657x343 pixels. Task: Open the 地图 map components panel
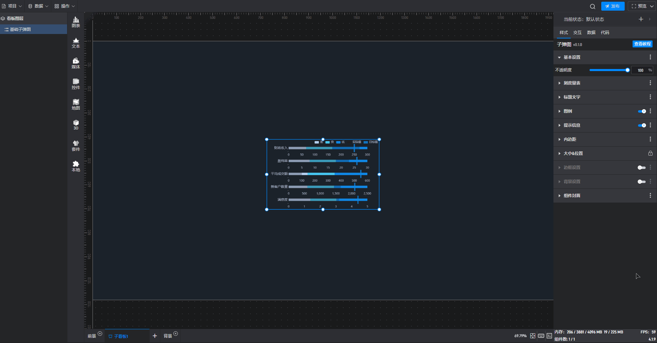(76, 104)
